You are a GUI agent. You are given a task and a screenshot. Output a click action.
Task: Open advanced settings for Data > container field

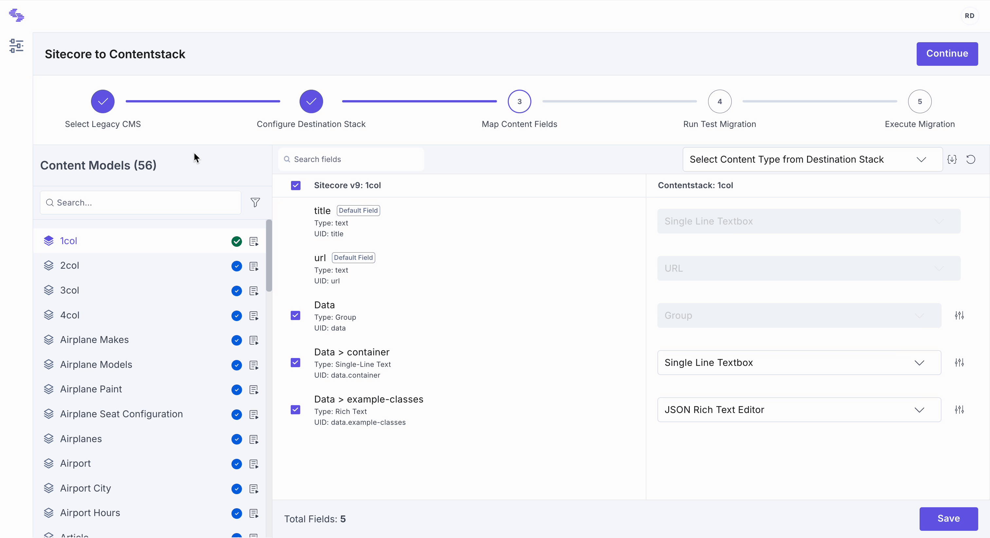[959, 363]
